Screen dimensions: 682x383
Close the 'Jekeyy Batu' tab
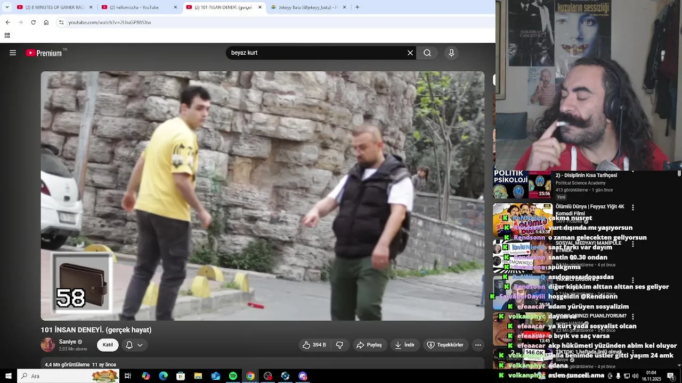coord(344,7)
